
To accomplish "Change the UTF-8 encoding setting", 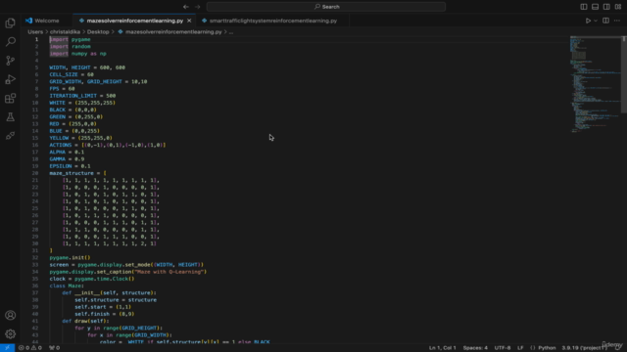I will pos(503,348).
